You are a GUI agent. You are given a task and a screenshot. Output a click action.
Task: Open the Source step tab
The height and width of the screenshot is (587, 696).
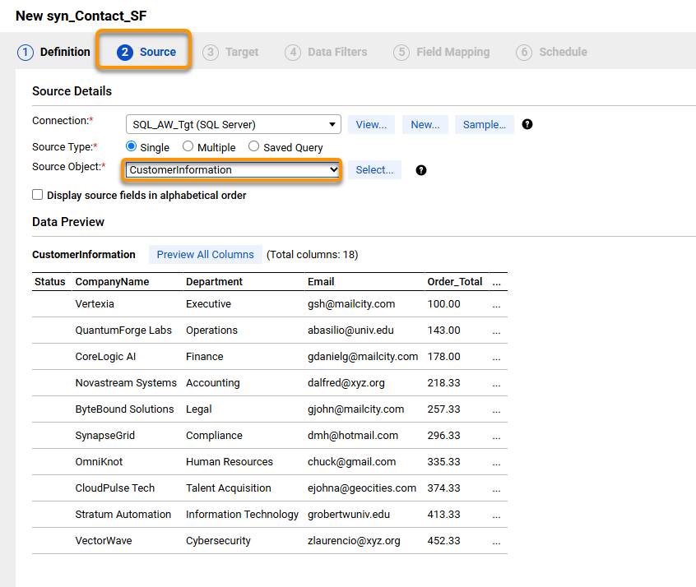(146, 52)
